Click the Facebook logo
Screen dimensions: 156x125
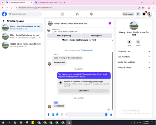click(x=4, y=14)
